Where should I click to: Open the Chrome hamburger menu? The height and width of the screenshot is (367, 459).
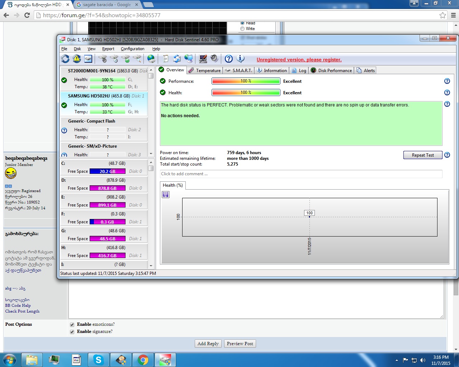(x=454, y=15)
